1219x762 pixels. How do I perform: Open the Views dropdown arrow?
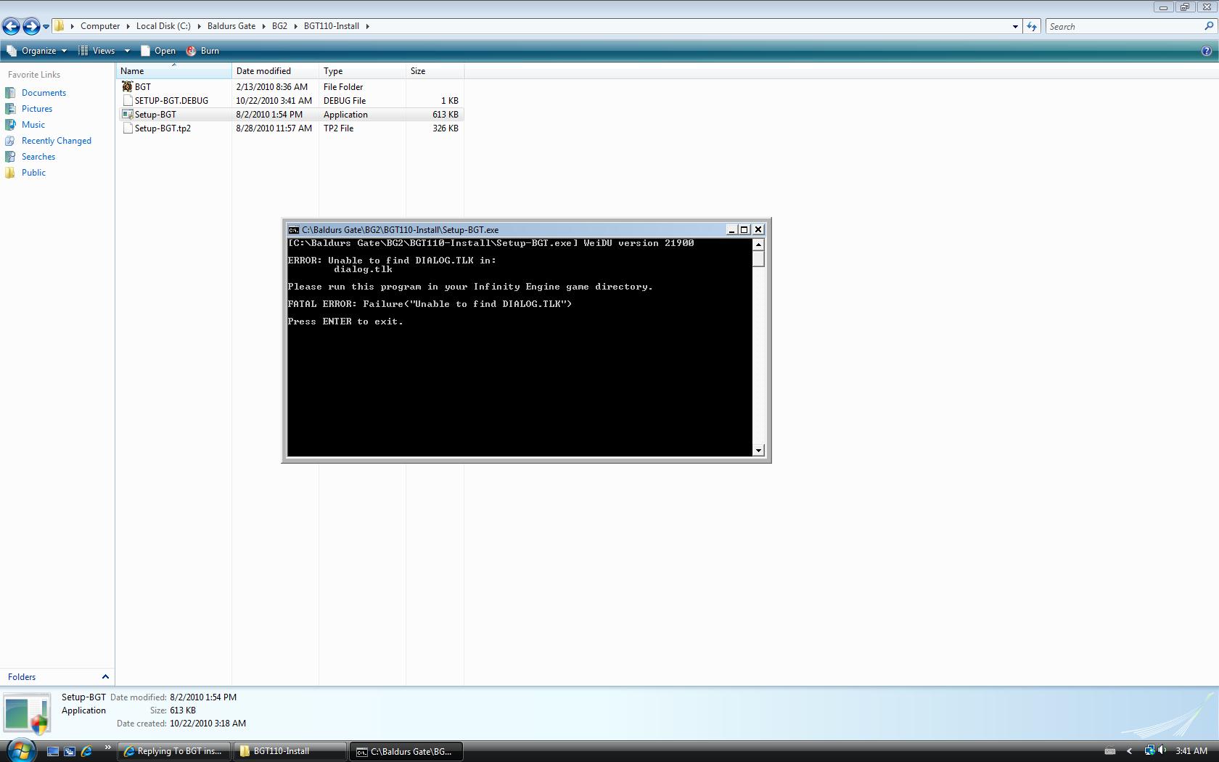click(126, 51)
